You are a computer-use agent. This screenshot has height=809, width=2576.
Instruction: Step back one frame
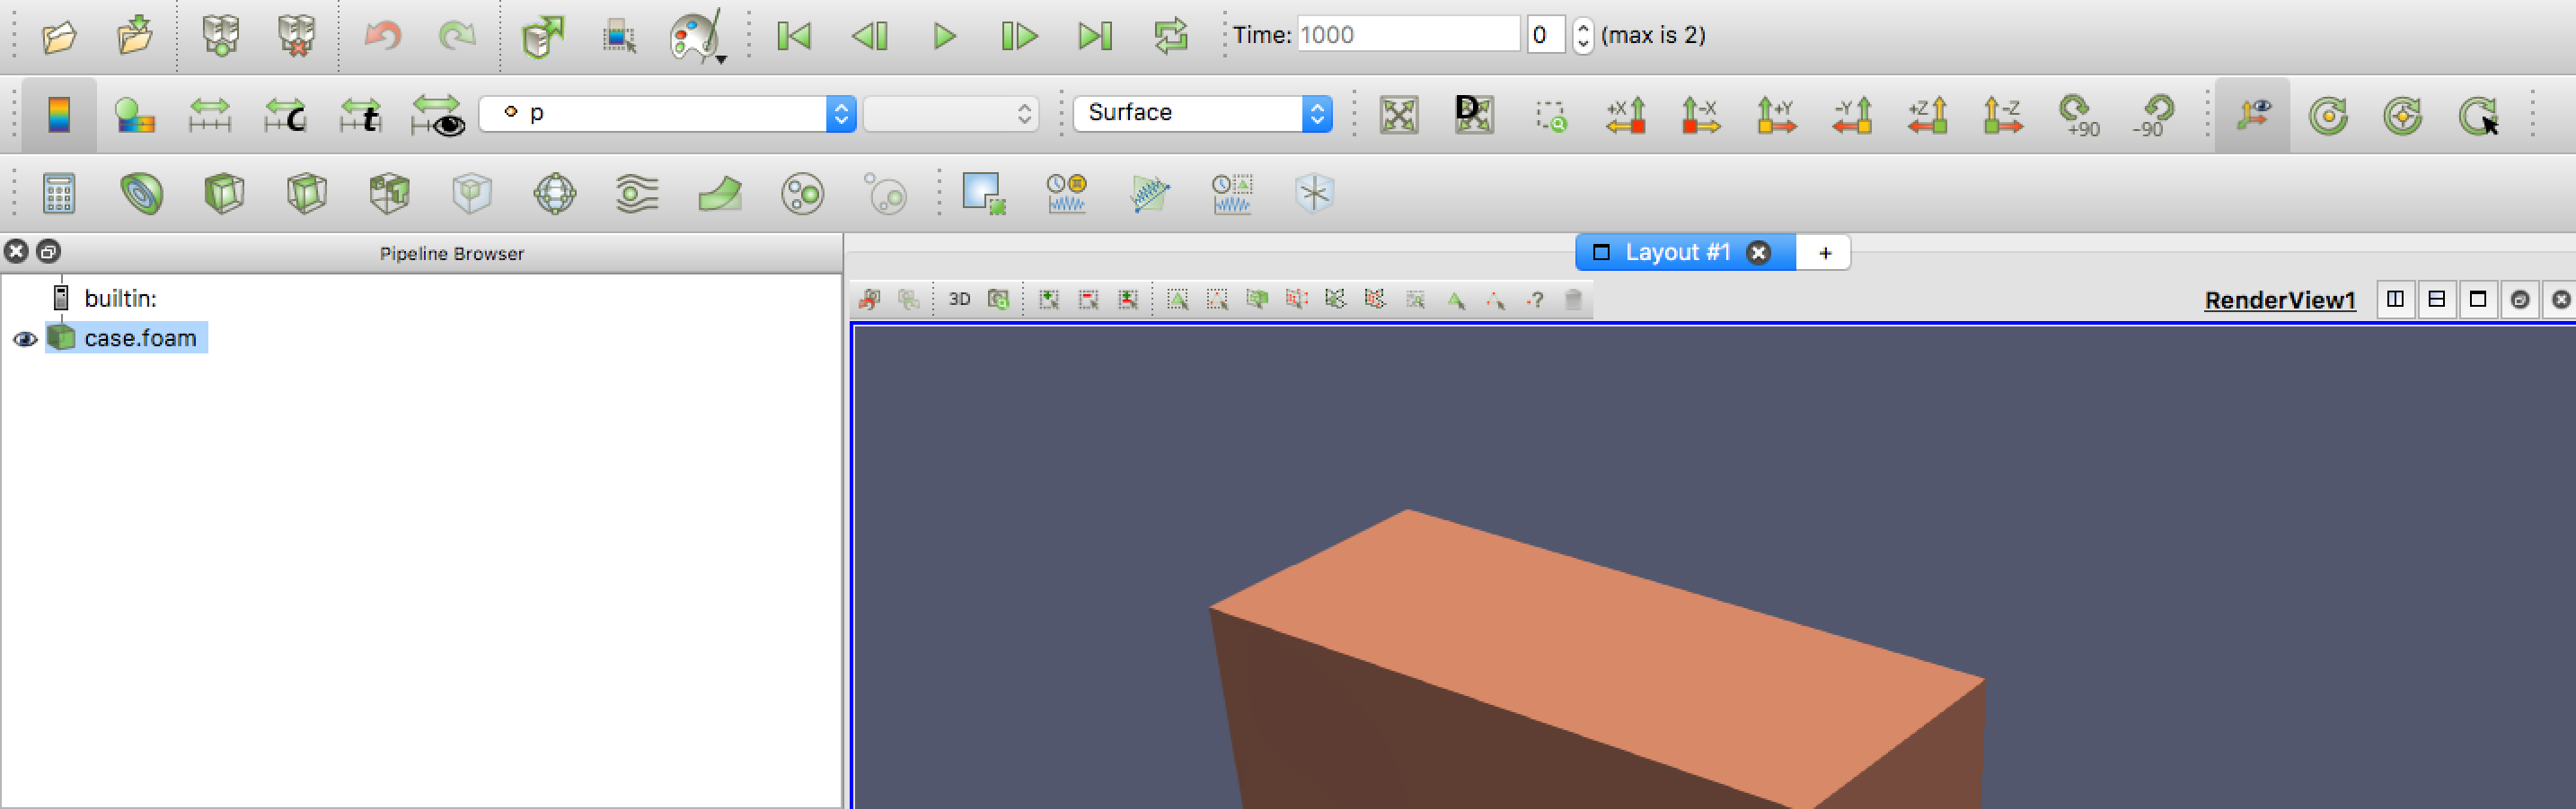pos(869,37)
